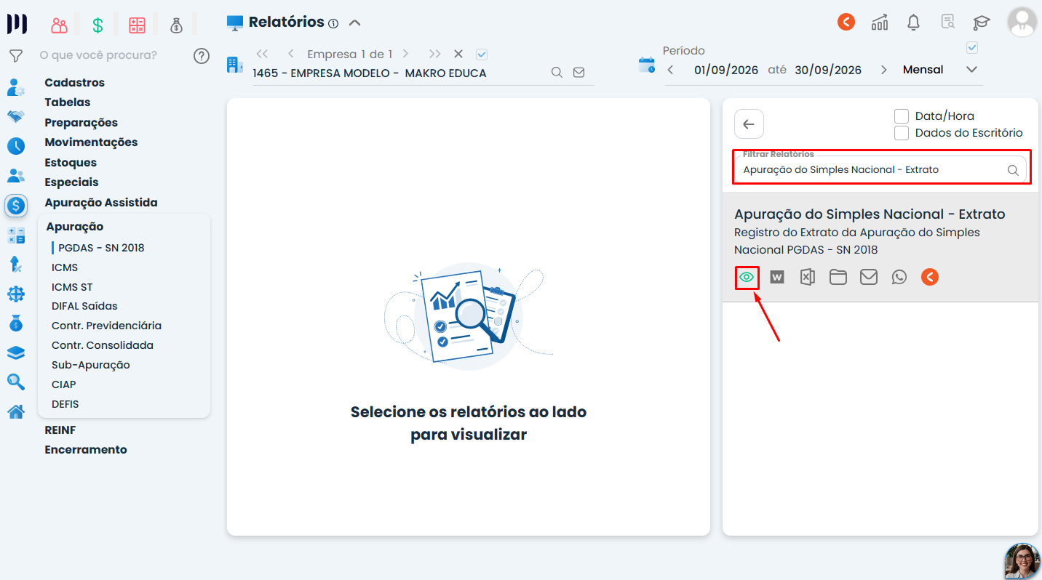
Task: Open the money bag module icon in top bar
Action: click(177, 25)
